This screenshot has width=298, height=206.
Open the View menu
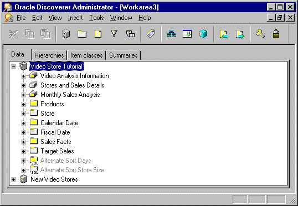pos(55,18)
